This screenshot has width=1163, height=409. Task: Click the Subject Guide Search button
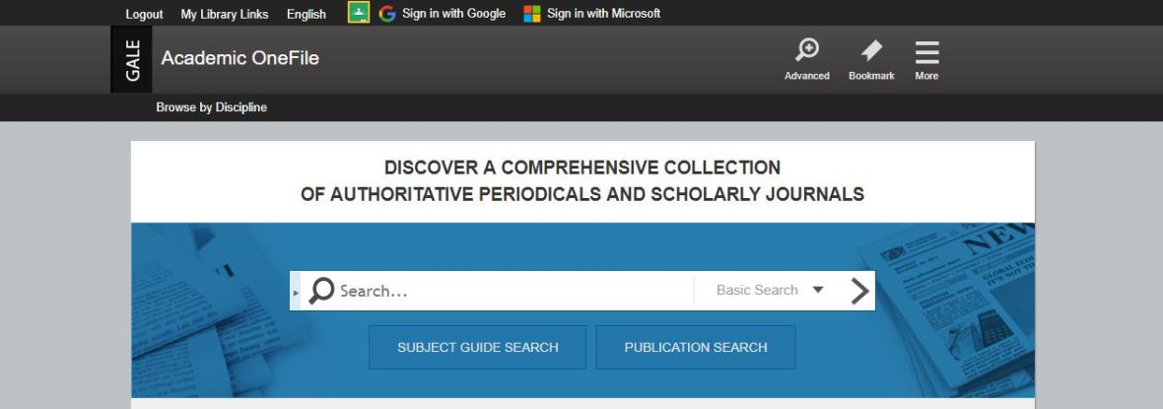[x=477, y=347]
